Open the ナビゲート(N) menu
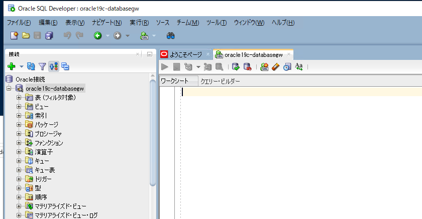Image resolution: width=422 pixels, height=219 pixels. click(x=107, y=22)
